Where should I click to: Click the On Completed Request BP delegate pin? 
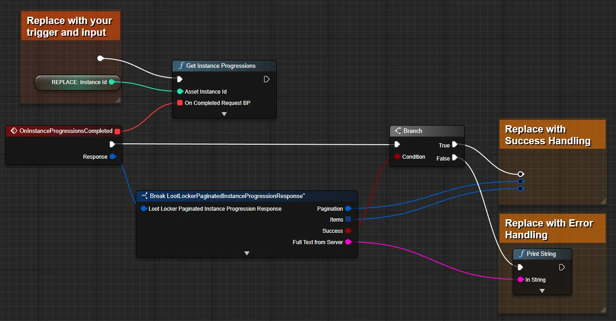[180, 103]
